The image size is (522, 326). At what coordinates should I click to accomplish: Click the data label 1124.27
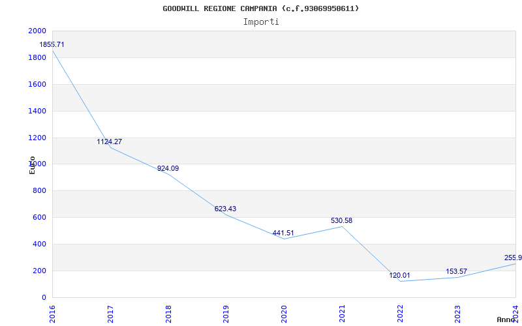point(110,141)
